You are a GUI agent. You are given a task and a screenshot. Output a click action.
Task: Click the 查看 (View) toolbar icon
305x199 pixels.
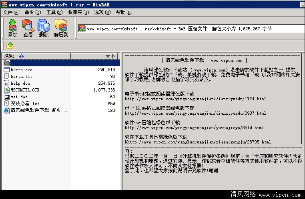coord(28,28)
